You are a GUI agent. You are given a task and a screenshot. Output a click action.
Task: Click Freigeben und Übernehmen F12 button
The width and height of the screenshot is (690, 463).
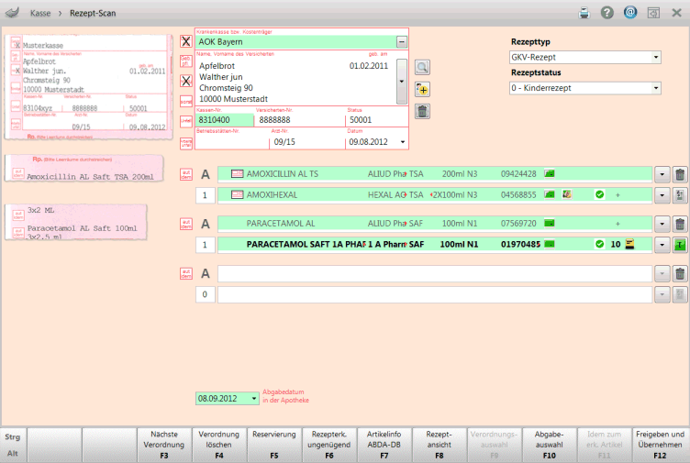pos(660,445)
